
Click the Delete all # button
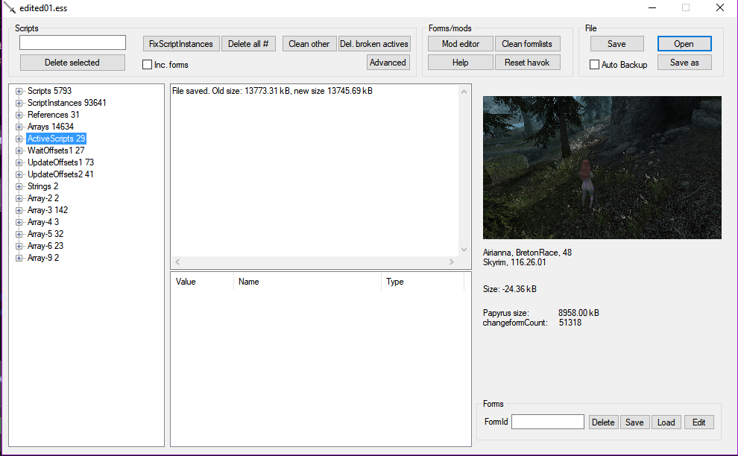click(x=248, y=44)
